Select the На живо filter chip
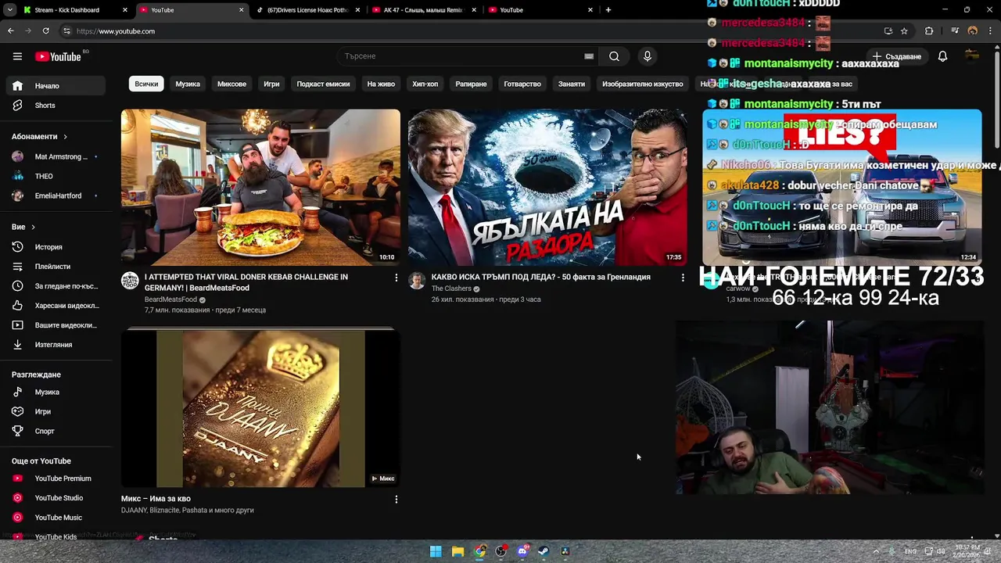The height and width of the screenshot is (563, 1001). (x=381, y=84)
